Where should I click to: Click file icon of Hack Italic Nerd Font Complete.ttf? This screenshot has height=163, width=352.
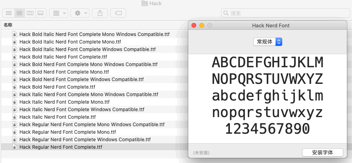15,117
